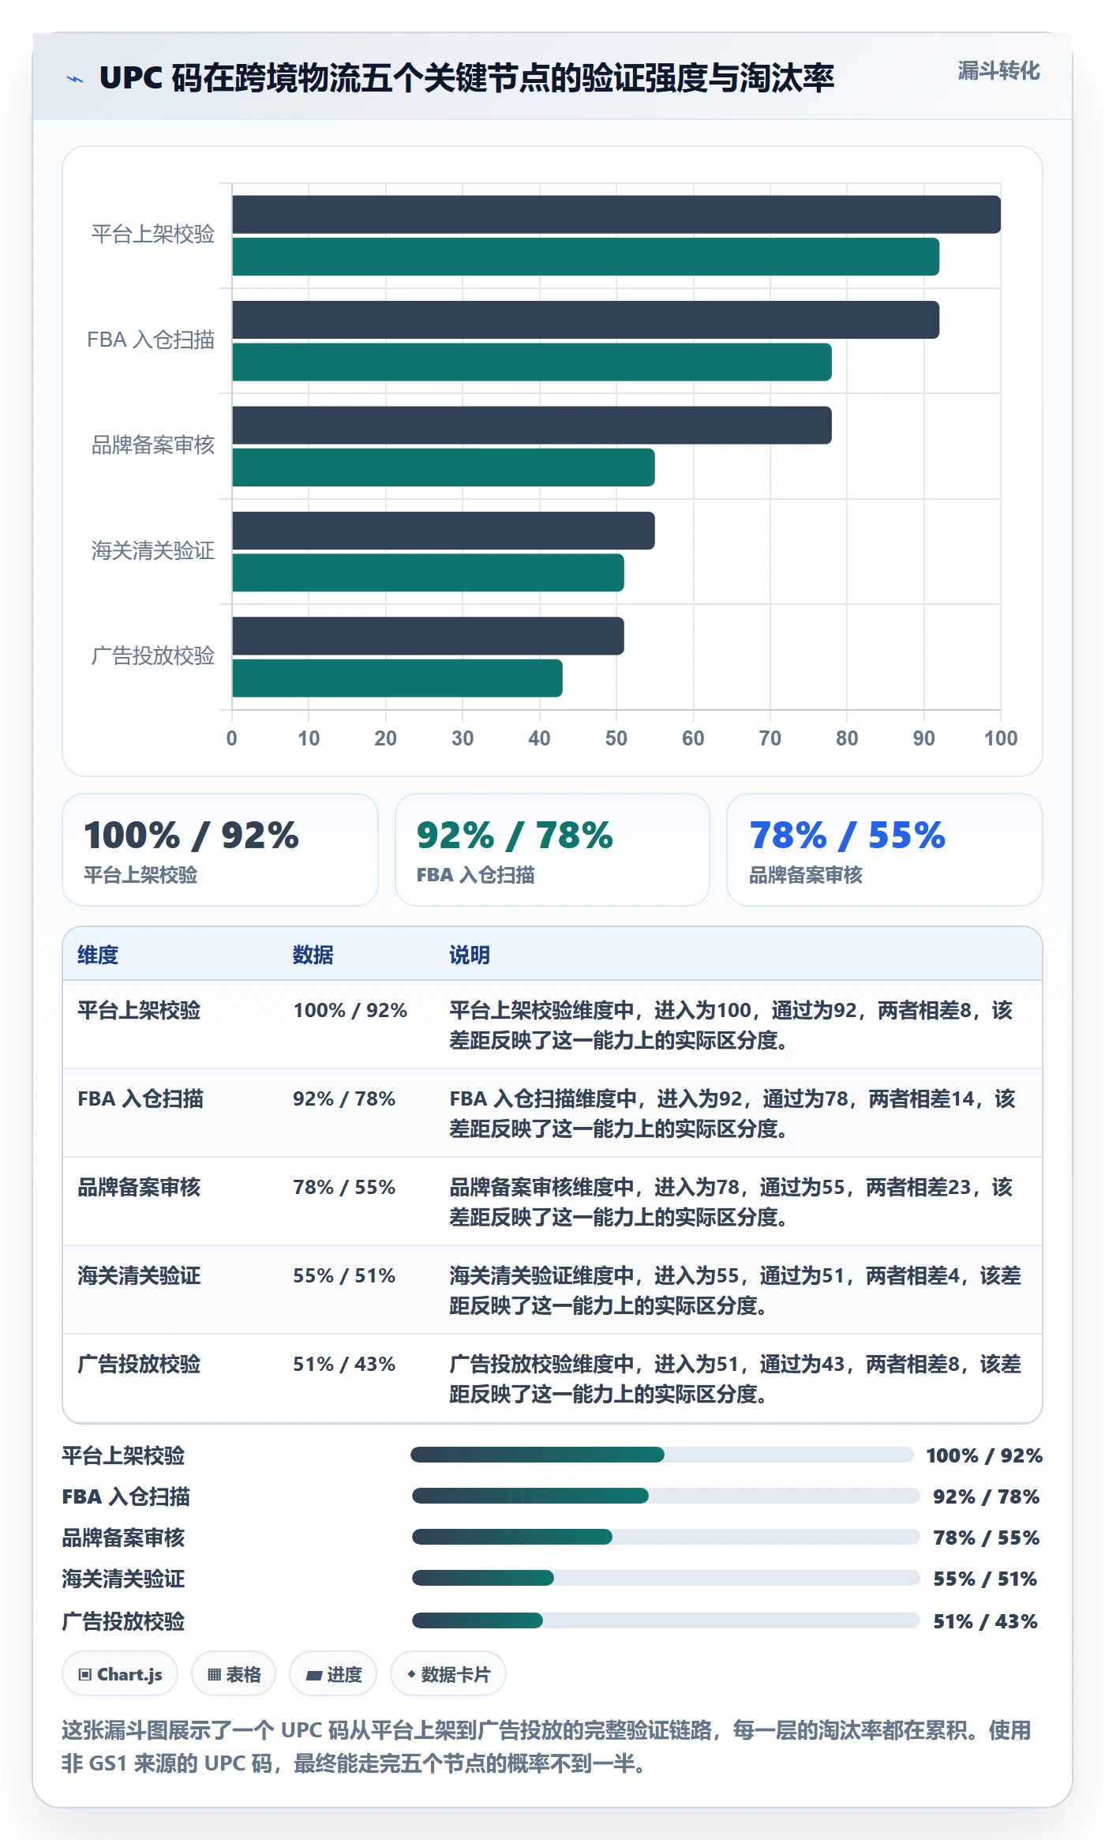This screenshot has height=1840, width=1105.
Task: Click the teal chart bar for 品牌备案审核
Action: click(444, 468)
